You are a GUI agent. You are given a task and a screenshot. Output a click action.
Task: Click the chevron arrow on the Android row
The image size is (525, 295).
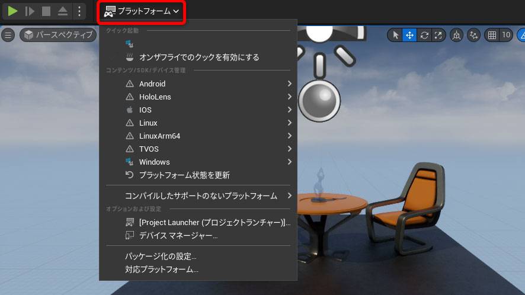[290, 84]
